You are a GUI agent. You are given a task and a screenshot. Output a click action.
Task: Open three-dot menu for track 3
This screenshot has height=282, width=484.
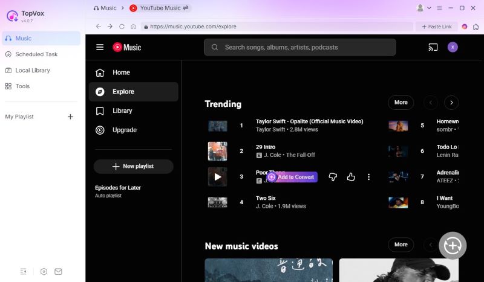pyautogui.click(x=368, y=176)
